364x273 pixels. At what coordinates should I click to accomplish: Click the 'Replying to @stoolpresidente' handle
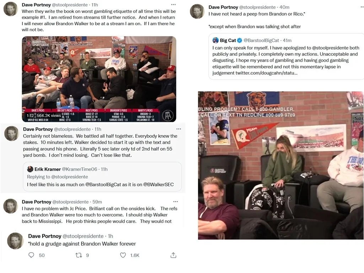tap(69, 177)
